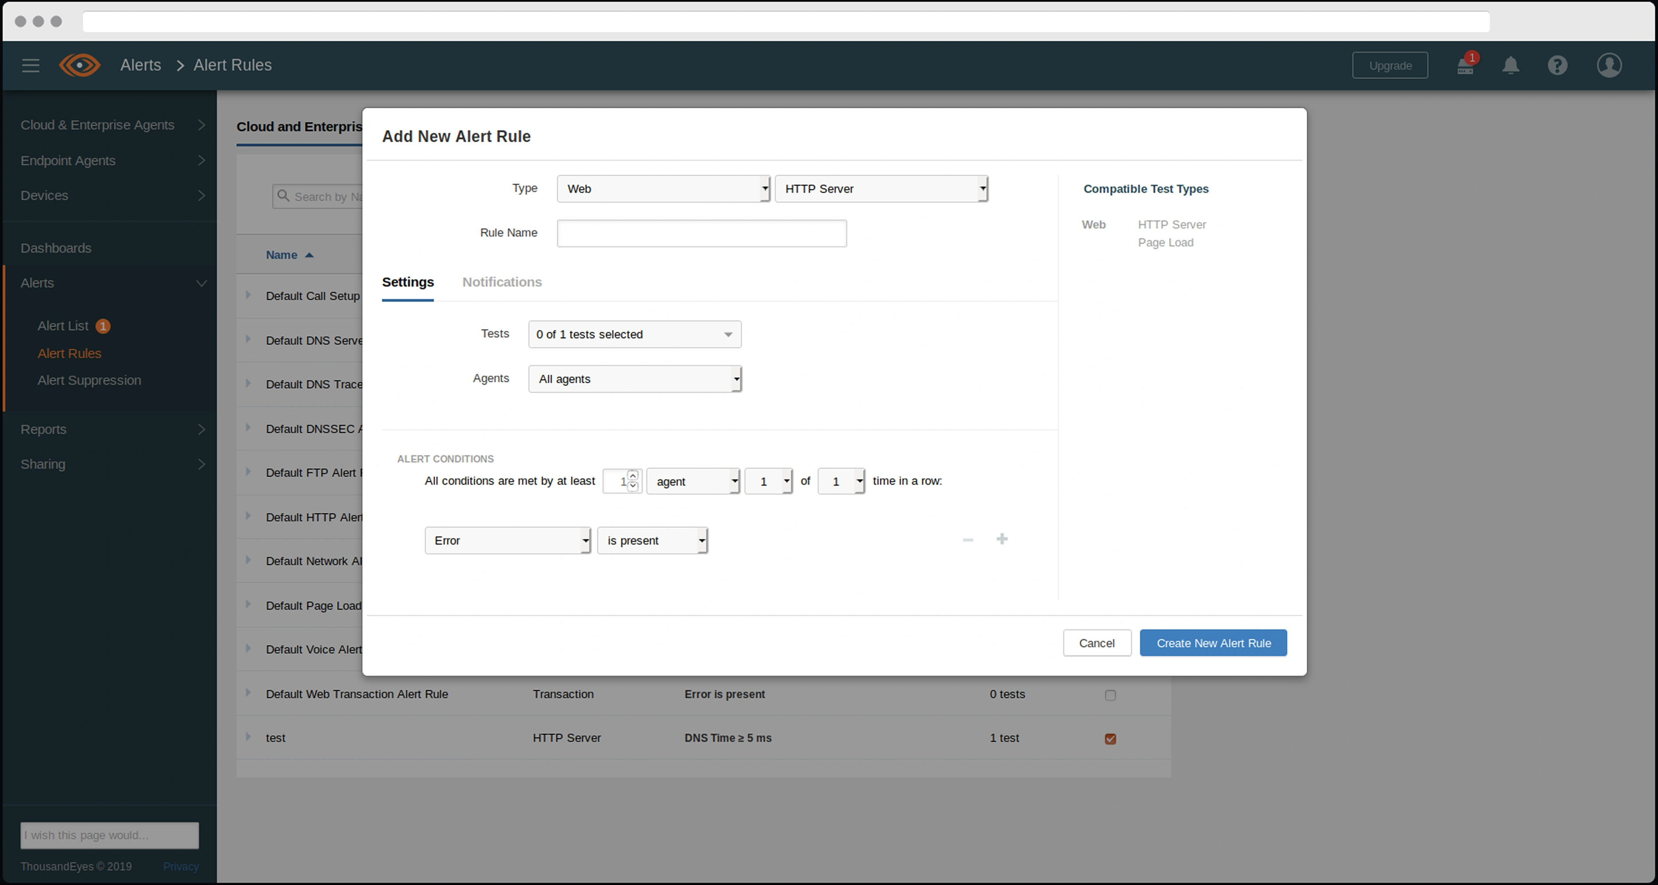Image resolution: width=1658 pixels, height=885 pixels.
Task: Add a condition with the plus icon
Action: coord(1002,540)
